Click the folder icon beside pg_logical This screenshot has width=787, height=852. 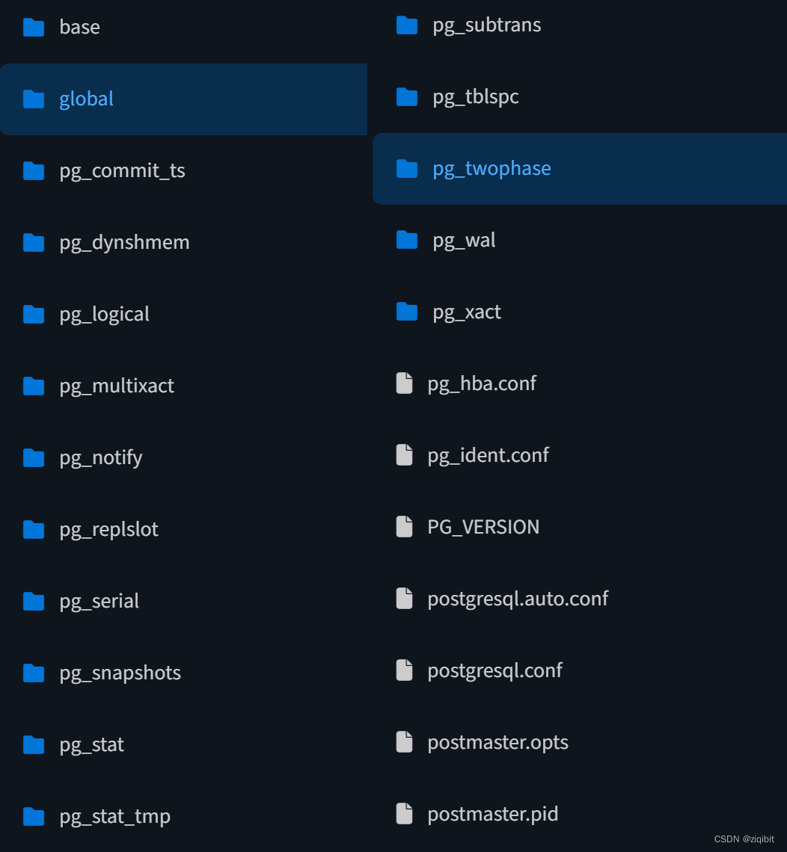point(34,314)
